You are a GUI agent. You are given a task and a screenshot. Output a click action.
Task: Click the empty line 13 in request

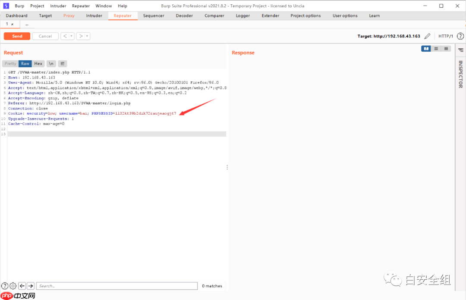click(117, 134)
